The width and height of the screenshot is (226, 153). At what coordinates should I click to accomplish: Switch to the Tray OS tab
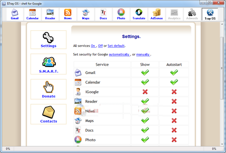(210, 15)
